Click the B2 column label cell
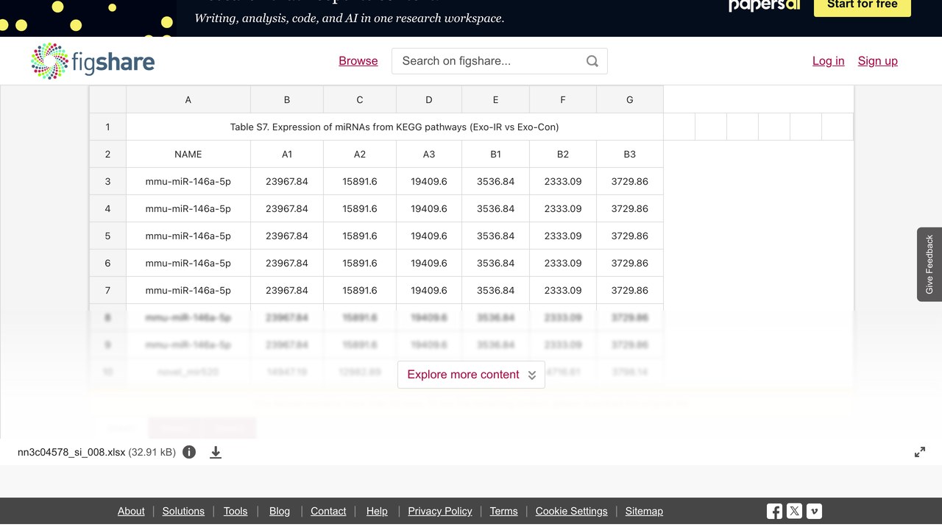Viewport: 942px width, 530px height. pyautogui.click(x=563, y=154)
